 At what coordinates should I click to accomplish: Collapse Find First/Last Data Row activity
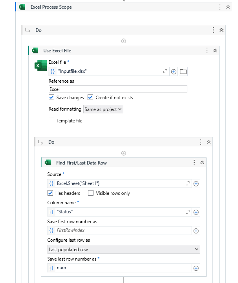click(202, 163)
